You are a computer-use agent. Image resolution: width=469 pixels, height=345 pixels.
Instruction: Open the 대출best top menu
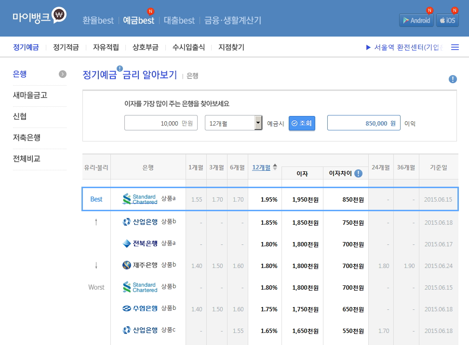point(179,20)
